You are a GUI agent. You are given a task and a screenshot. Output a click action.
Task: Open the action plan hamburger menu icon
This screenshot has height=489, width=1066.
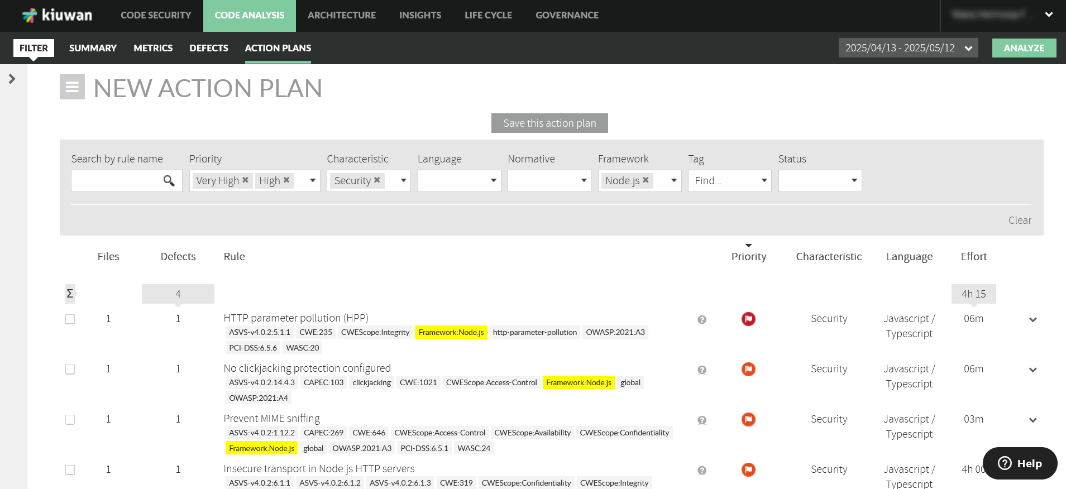coord(72,87)
